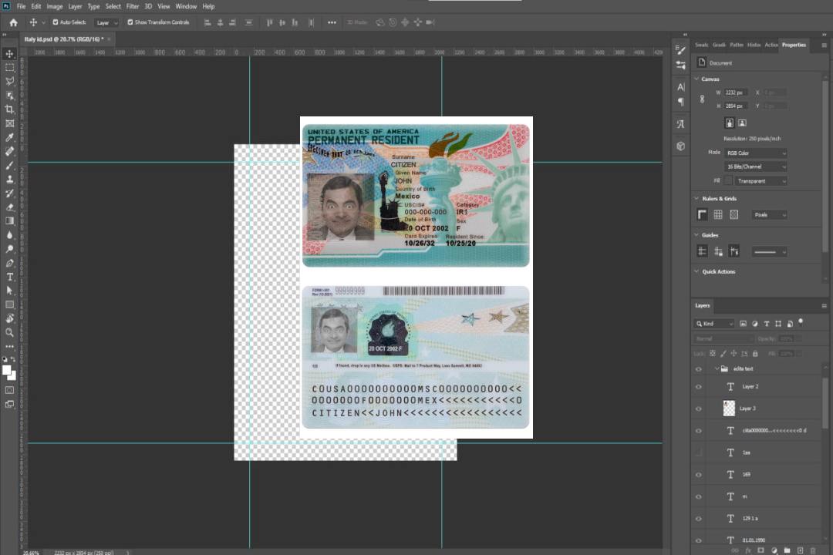Open the 3D panel cube icon
The width and height of the screenshot is (833, 555).
[x=681, y=146]
